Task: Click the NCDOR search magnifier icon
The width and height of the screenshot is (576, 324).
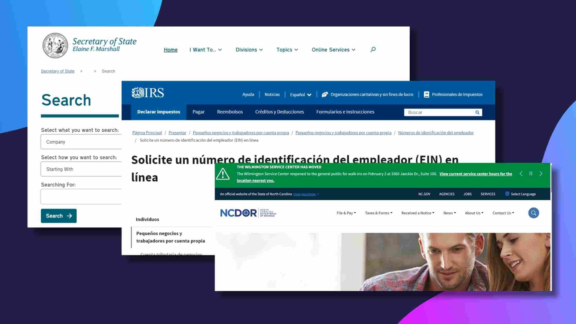Action: click(x=533, y=213)
